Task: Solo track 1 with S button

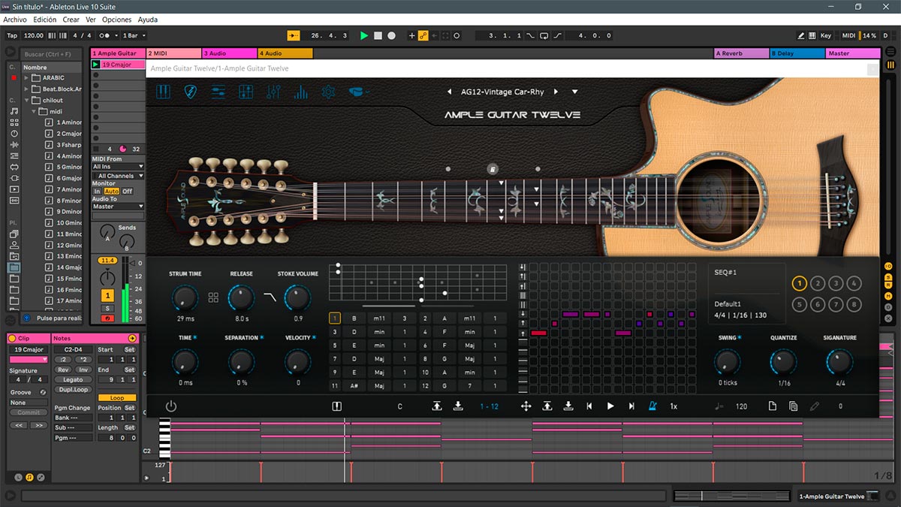Action: 107,308
